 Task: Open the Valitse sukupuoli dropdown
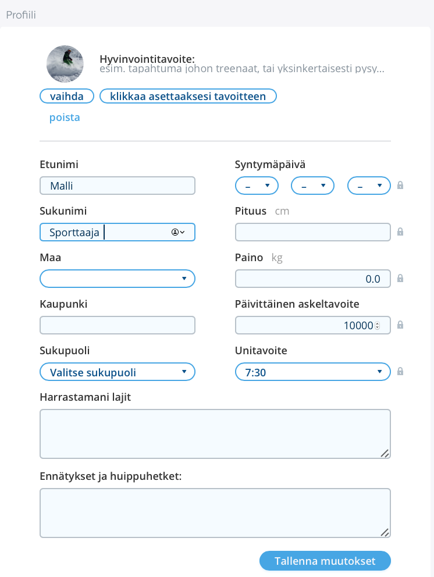117,371
